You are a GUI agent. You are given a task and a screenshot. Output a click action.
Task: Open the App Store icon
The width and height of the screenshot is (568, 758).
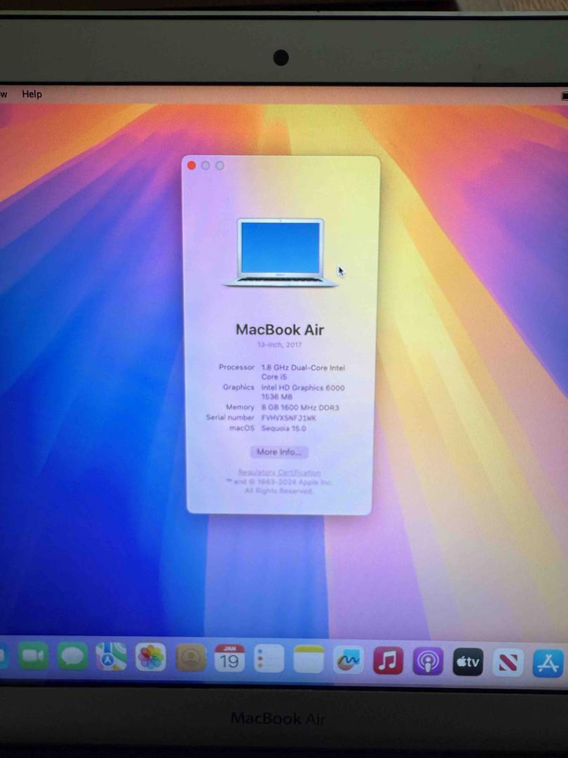pos(548,663)
